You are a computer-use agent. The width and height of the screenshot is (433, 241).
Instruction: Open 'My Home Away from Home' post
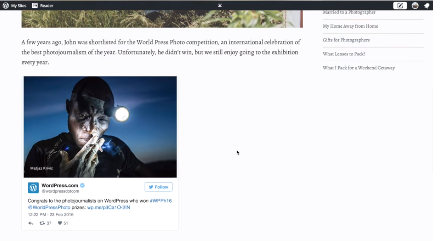tap(350, 26)
